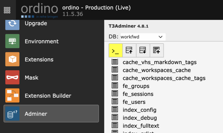The image size is (223, 133).
Task: Open the Mask module icon
Action: pos(12,77)
